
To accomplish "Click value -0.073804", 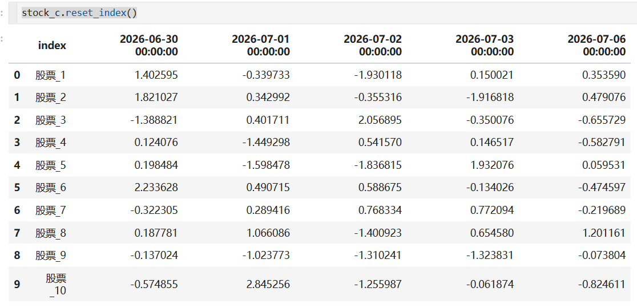I will pyautogui.click(x=603, y=256).
